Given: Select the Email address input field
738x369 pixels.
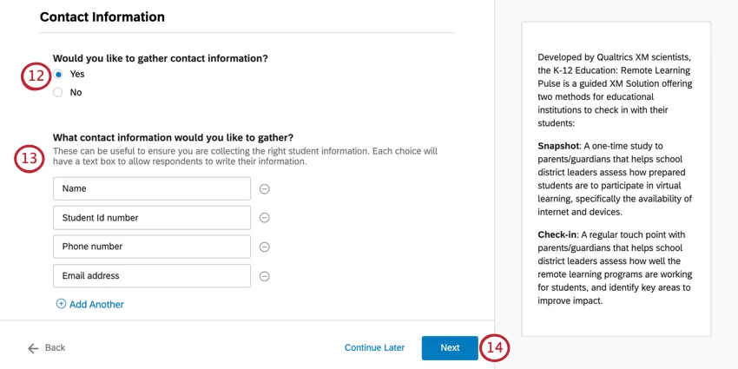Looking at the screenshot, I should pos(151,276).
